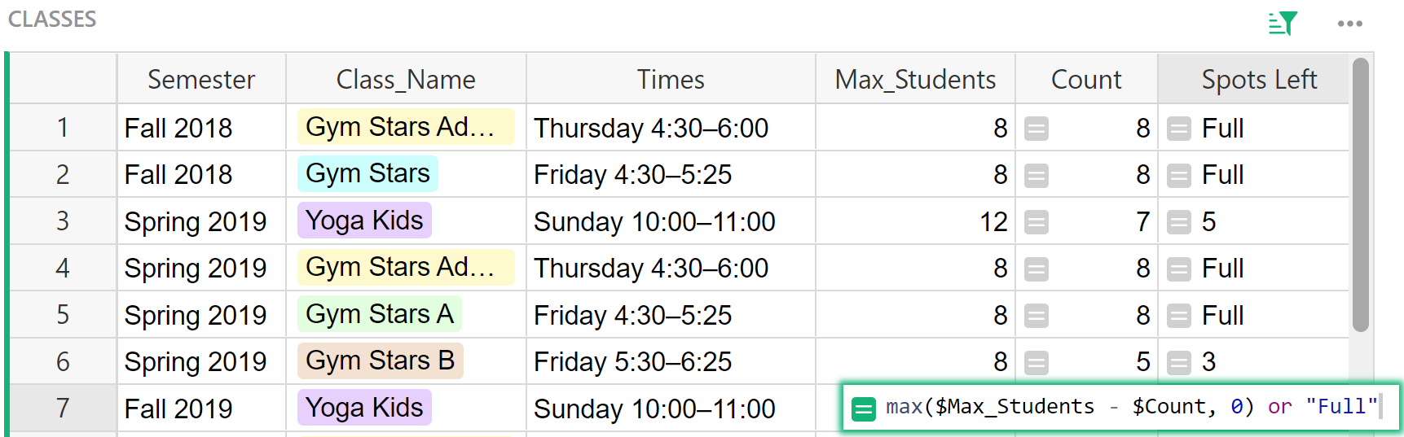
Task: Select the Spots Left column header
Action: pyautogui.click(x=1258, y=80)
